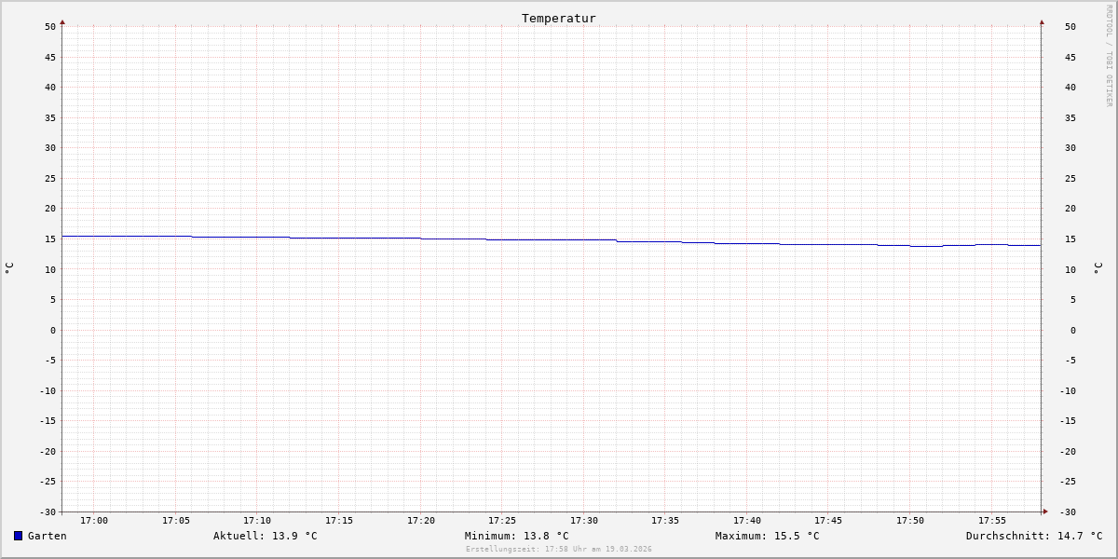Select the Garten legend label

pos(48,536)
